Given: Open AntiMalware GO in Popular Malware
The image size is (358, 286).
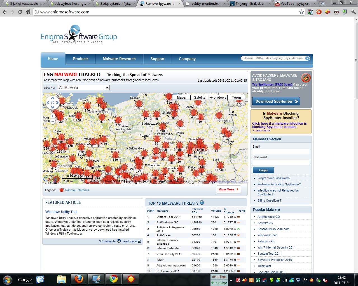Looking at the screenshot, I should tap(268, 217).
